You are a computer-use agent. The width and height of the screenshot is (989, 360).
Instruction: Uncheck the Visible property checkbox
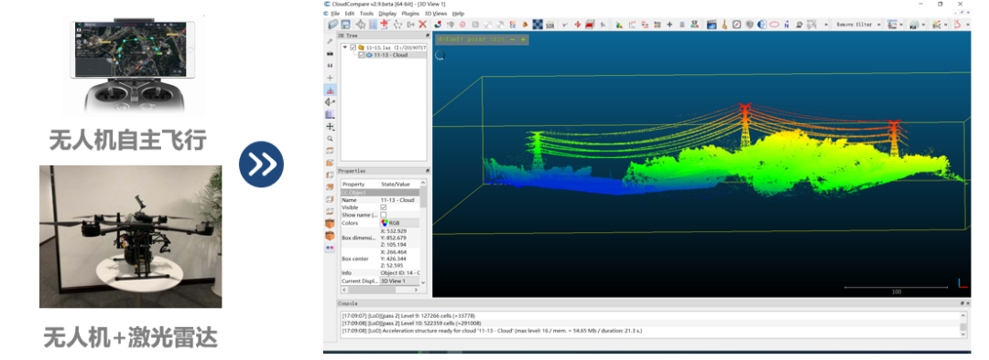[384, 207]
